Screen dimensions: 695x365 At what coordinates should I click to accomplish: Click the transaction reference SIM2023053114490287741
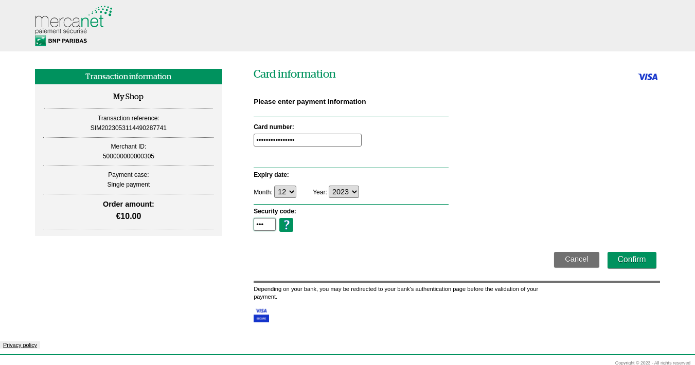pyautogui.click(x=128, y=128)
